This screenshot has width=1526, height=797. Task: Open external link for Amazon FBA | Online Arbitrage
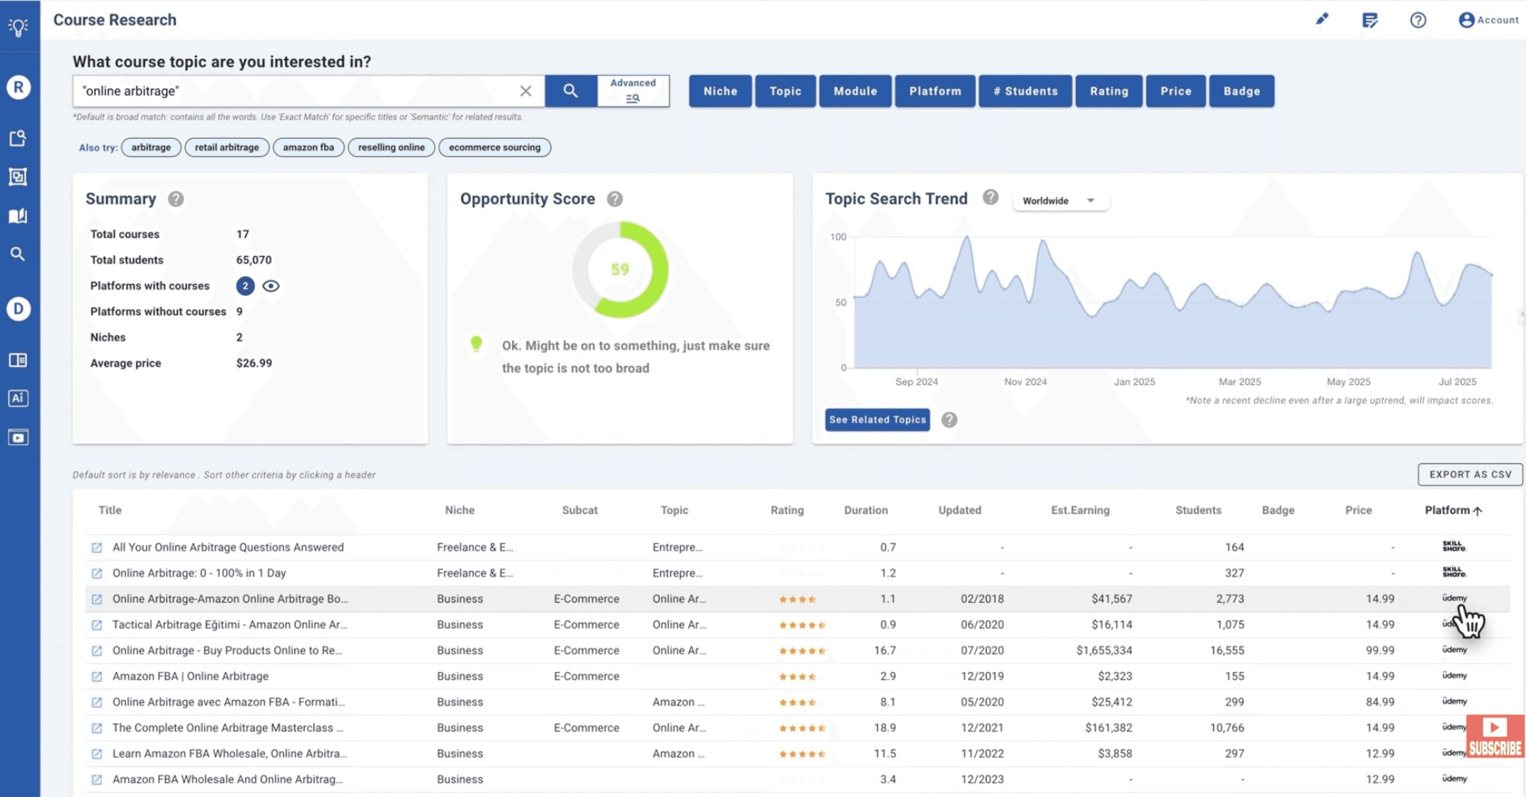click(x=96, y=676)
